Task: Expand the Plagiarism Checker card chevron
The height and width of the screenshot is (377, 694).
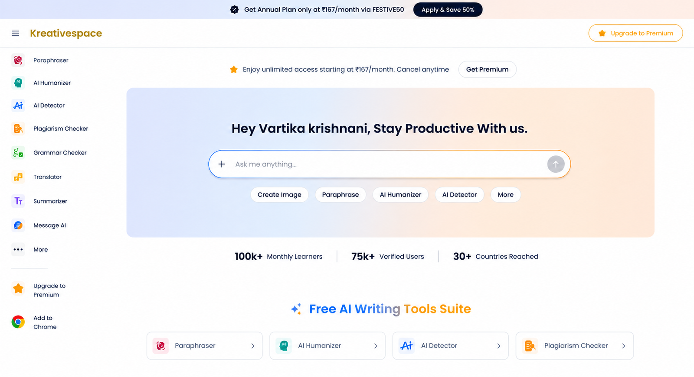Action: [624, 346]
